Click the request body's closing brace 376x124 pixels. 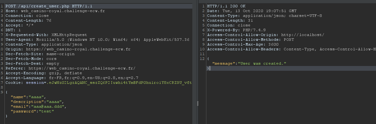click(6, 116)
